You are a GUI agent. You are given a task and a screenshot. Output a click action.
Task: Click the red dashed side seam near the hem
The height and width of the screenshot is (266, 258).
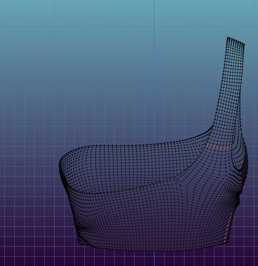click(x=229, y=225)
